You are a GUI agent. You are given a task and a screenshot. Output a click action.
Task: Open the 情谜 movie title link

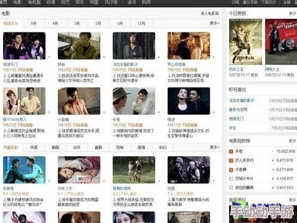pyautogui.click(x=171, y=120)
